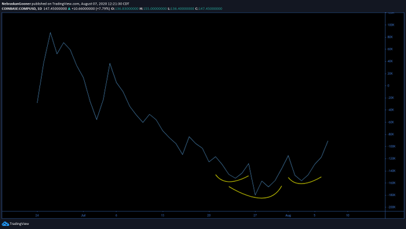
Task: Click the -20K price axis label
Action: (390, 98)
